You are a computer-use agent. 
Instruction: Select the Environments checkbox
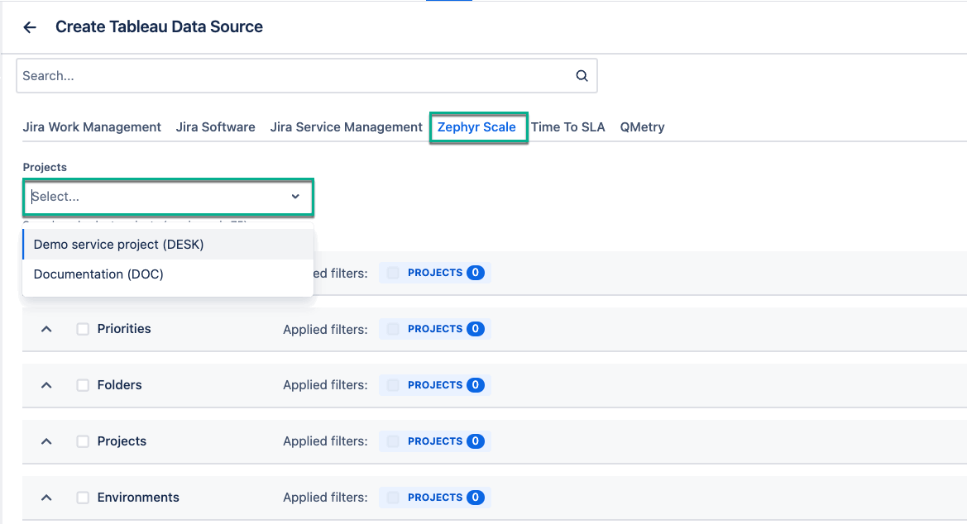point(83,498)
